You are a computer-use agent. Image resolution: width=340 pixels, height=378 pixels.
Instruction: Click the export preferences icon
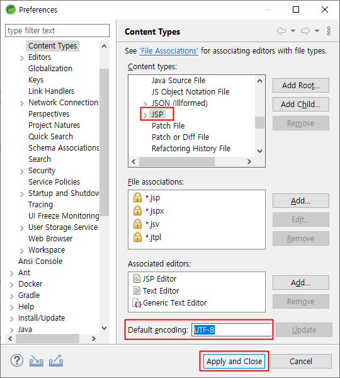click(56, 361)
